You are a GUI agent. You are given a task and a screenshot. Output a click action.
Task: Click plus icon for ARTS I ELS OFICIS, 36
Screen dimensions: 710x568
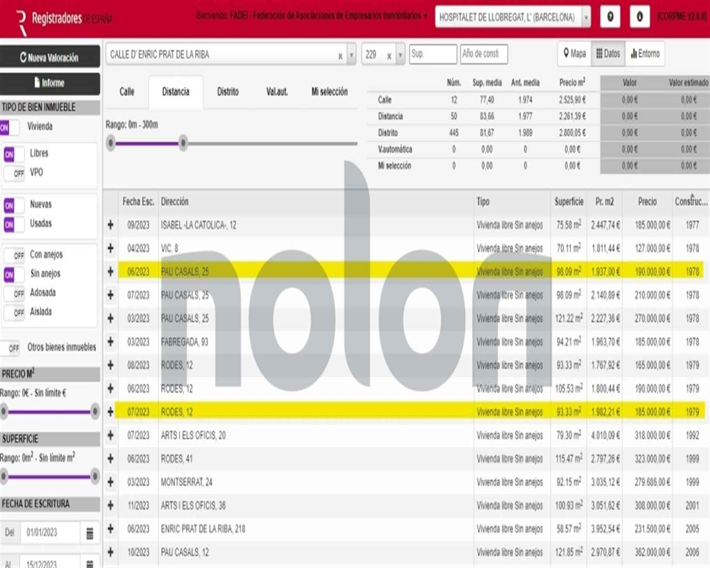111,506
